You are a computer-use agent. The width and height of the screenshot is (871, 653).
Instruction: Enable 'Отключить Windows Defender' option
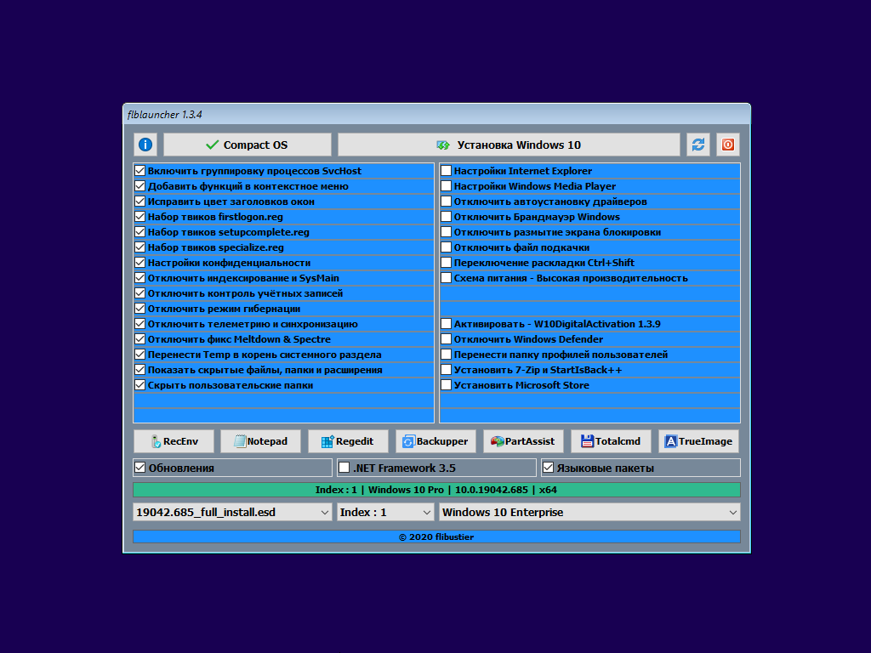tap(446, 338)
